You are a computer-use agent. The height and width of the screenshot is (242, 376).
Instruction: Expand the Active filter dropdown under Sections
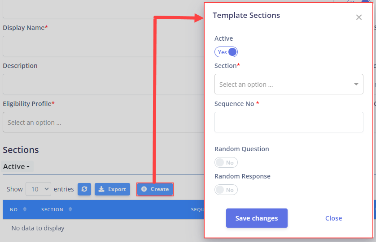[x=17, y=166]
